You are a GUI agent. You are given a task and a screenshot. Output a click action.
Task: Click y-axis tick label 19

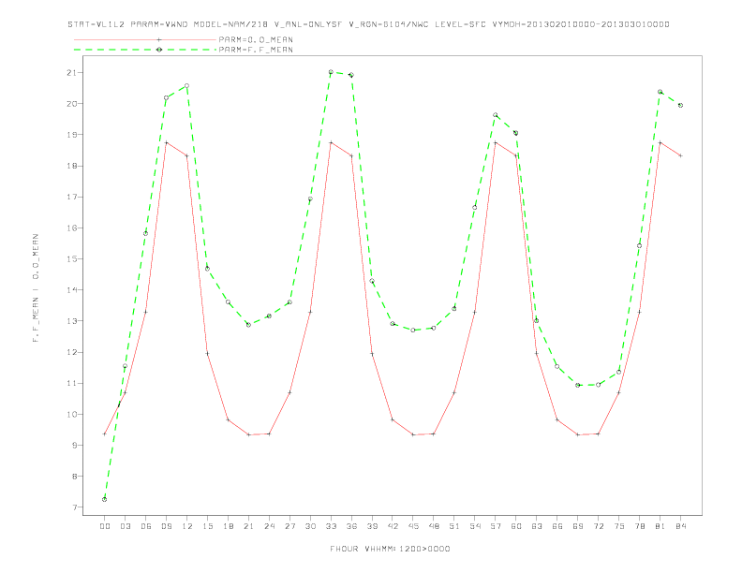tap(71, 135)
